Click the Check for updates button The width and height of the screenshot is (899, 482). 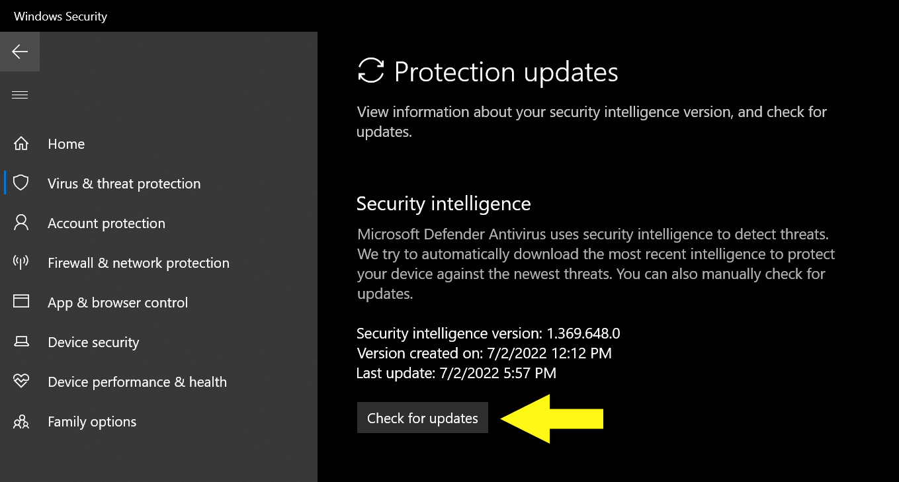(x=422, y=418)
